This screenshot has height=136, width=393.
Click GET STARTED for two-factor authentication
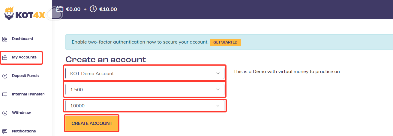pos(225,42)
